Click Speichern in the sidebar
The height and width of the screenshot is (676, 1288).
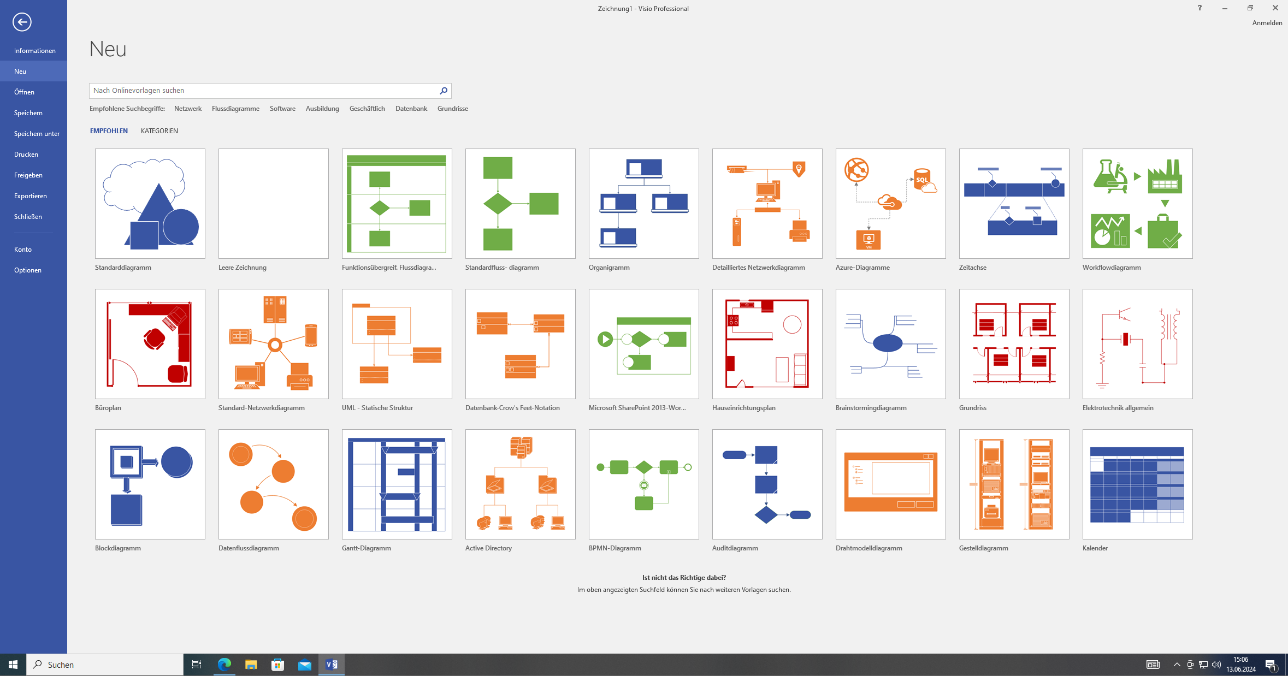pos(33,113)
